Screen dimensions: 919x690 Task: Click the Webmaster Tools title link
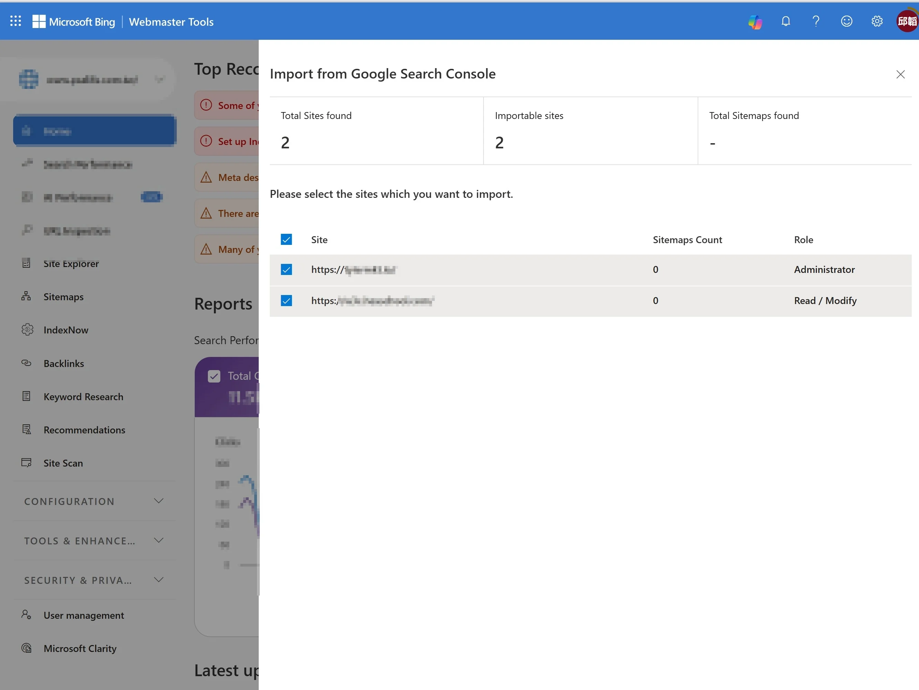[171, 21]
